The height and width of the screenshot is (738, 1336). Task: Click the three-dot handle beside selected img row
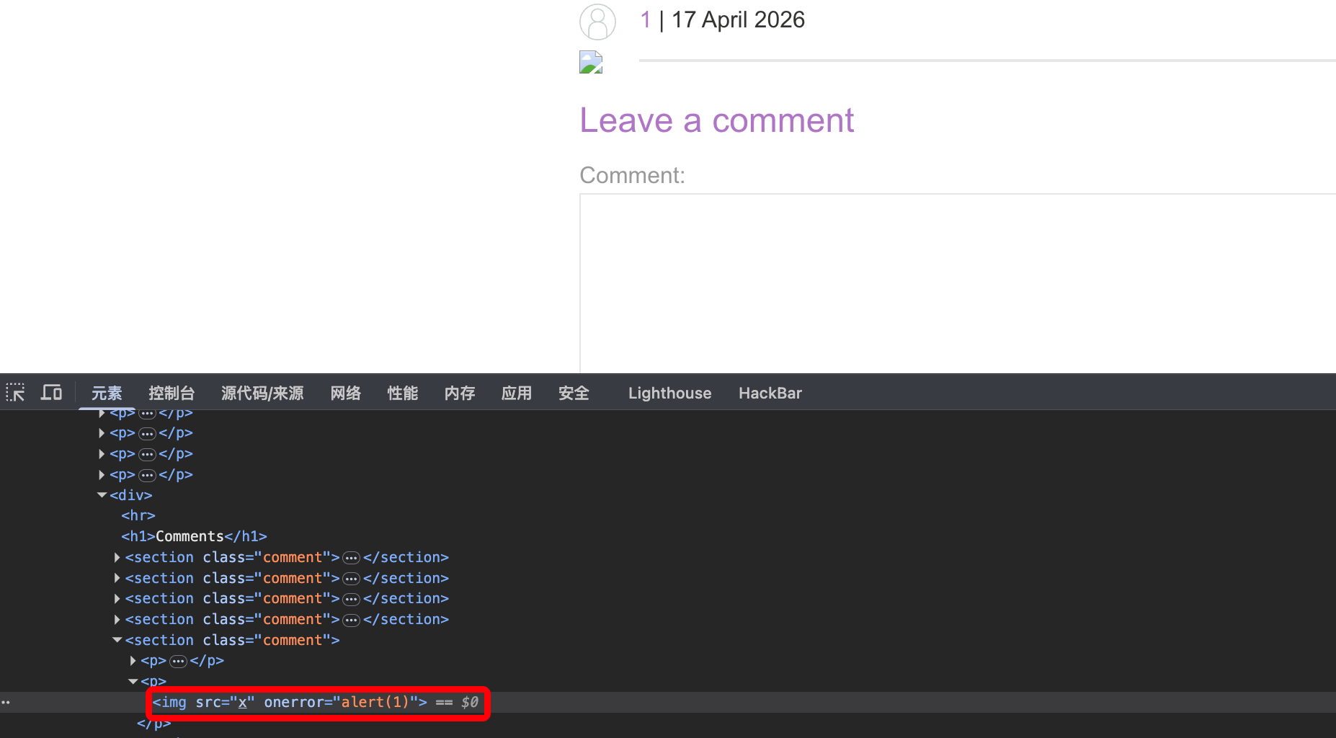pyautogui.click(x=6, y=702)
